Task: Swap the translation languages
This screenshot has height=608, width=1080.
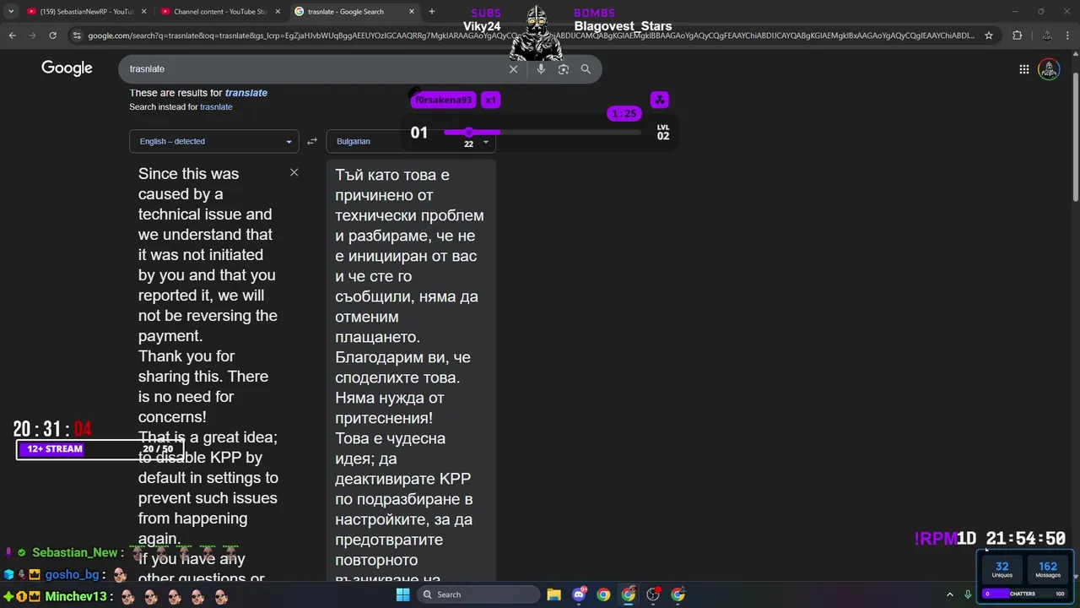Action: [x=312, y=141]
